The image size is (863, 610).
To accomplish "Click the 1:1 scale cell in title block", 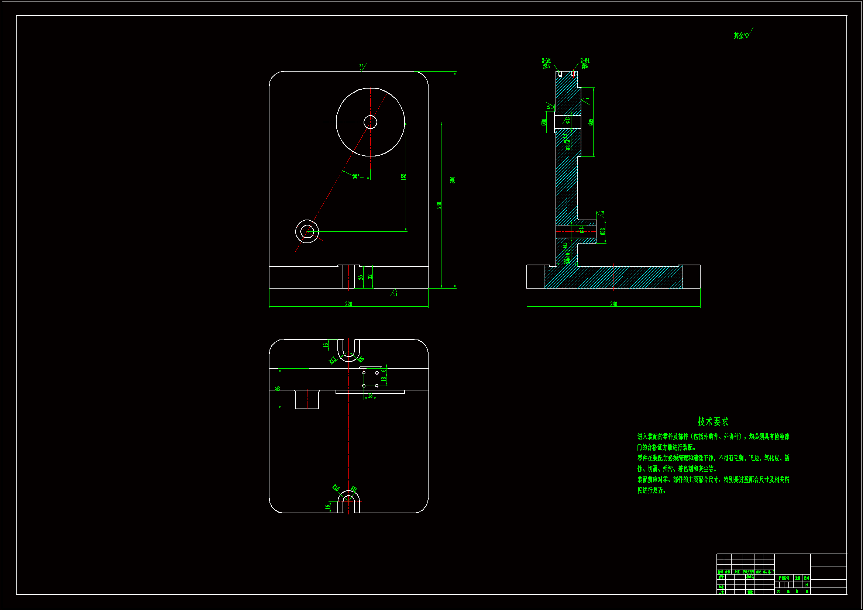I will coord(806,585).
